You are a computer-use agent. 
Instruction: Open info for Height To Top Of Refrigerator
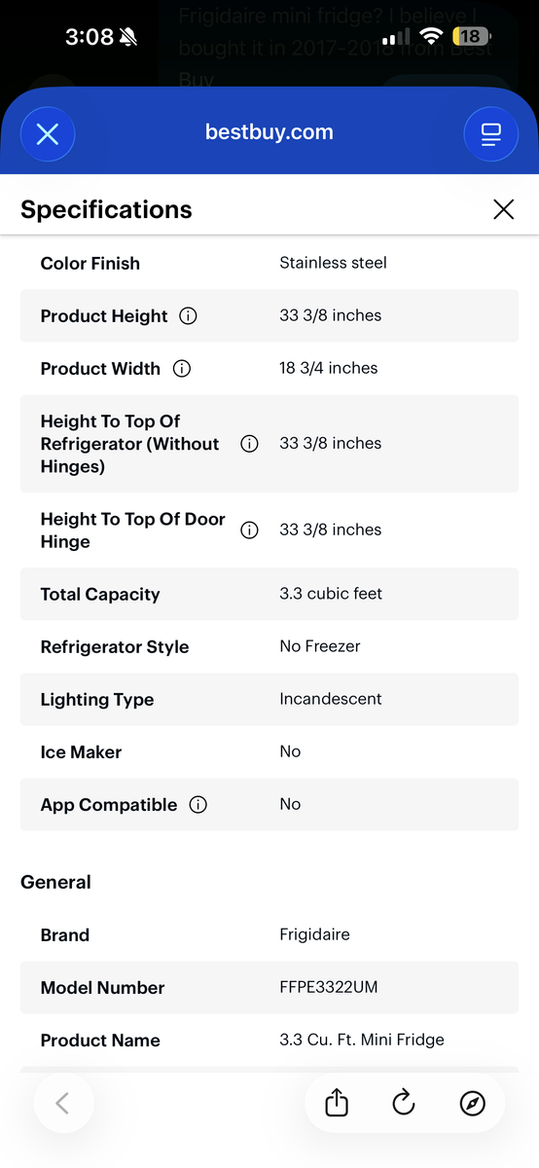249,444
